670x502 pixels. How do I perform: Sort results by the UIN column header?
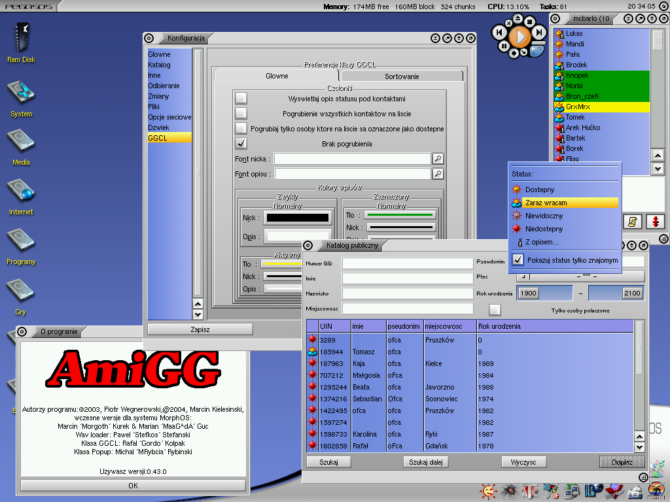click(x=335, y=326)
